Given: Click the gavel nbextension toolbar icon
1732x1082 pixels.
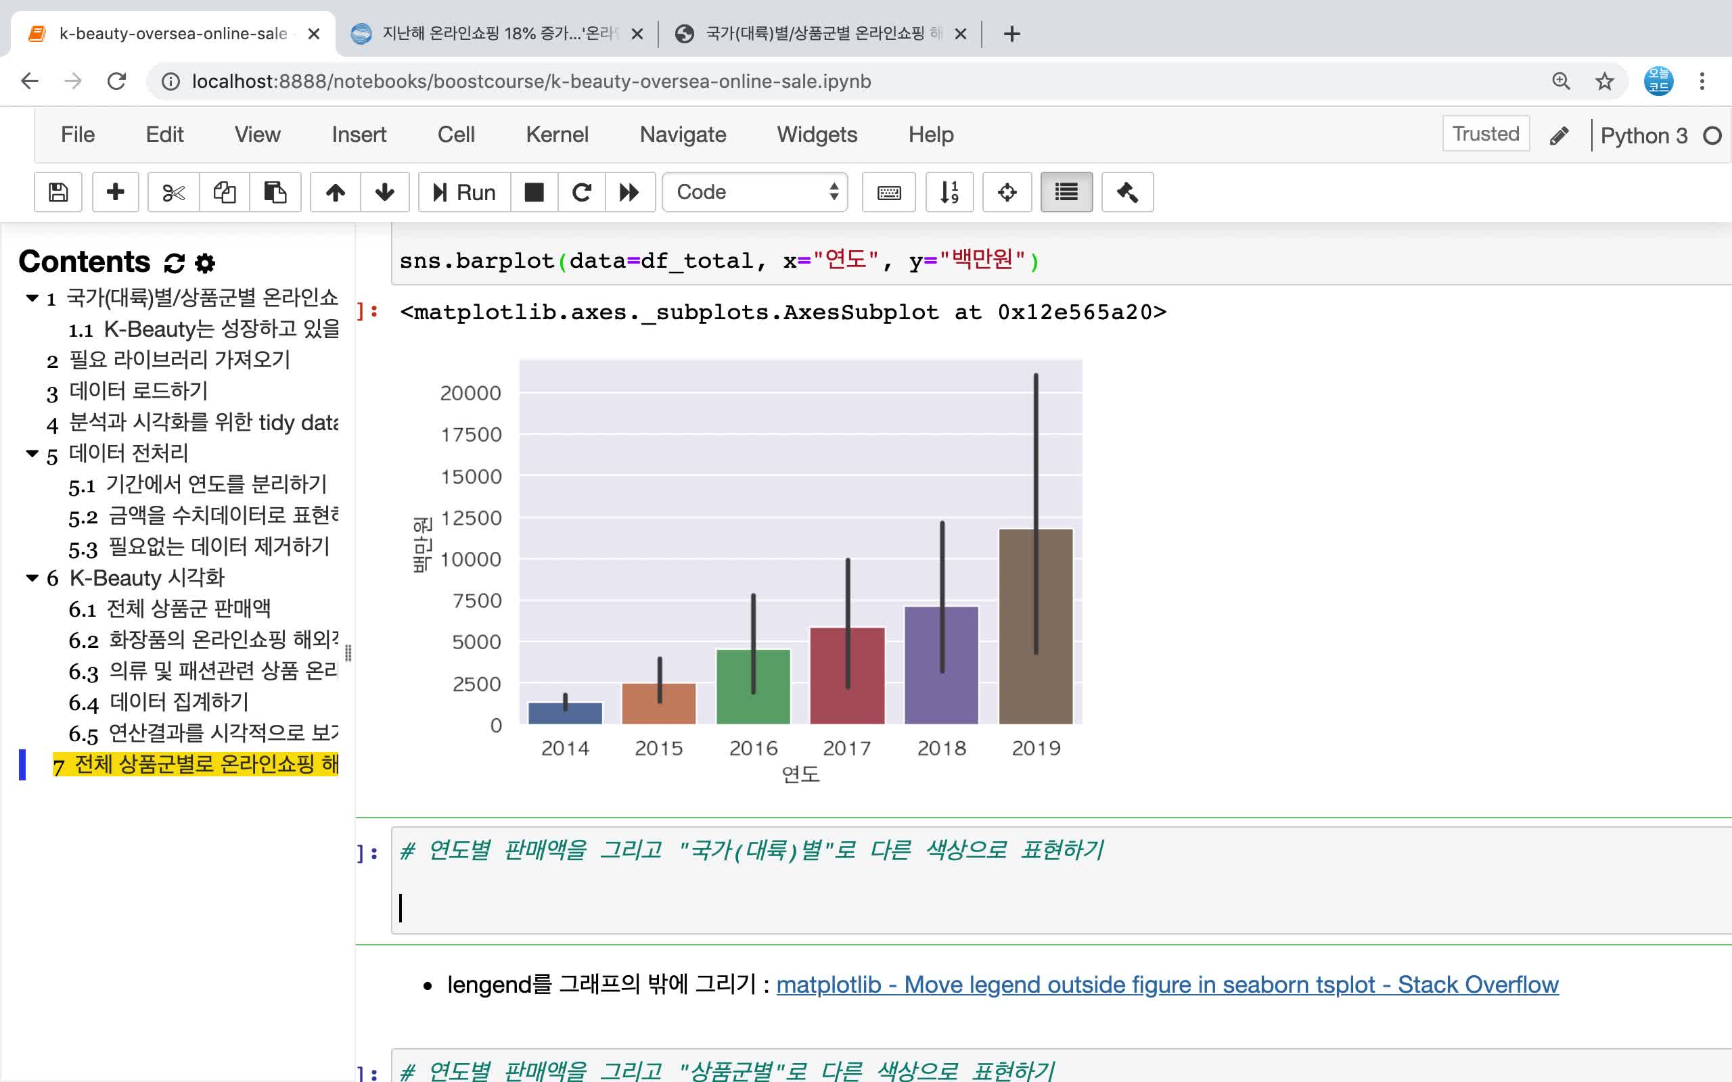Looking at the screenshot, I should tap(1127, 192).
